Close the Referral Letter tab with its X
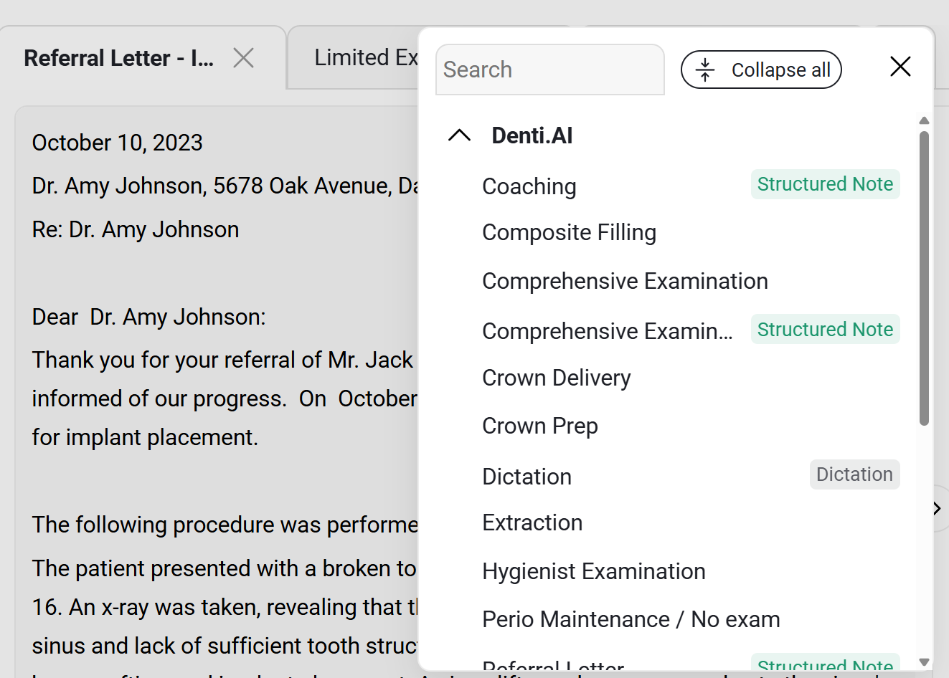 pos(244,58)
